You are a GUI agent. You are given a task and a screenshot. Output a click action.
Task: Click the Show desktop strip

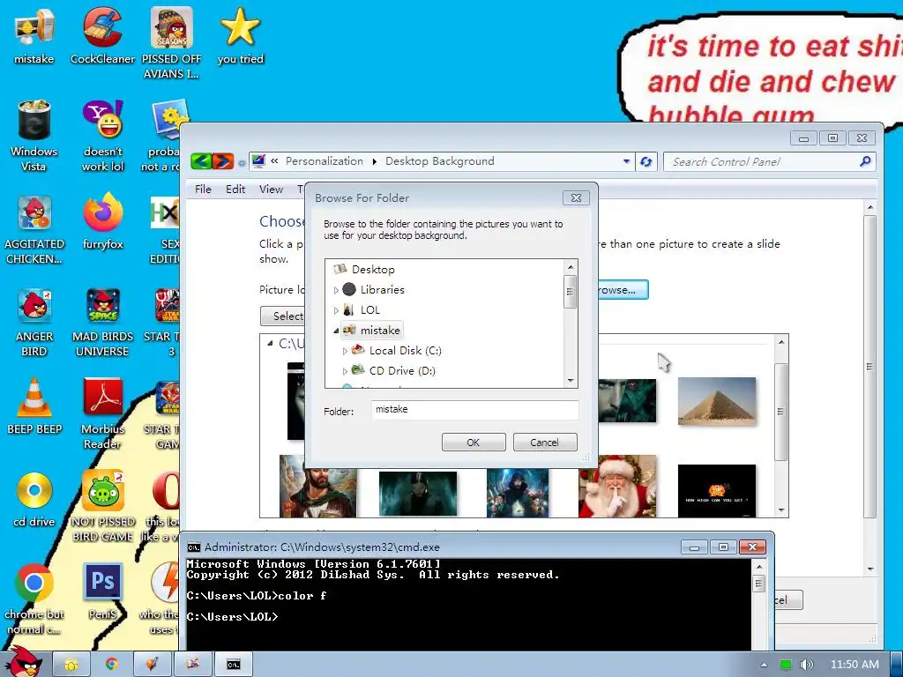[x=897, y=665]
